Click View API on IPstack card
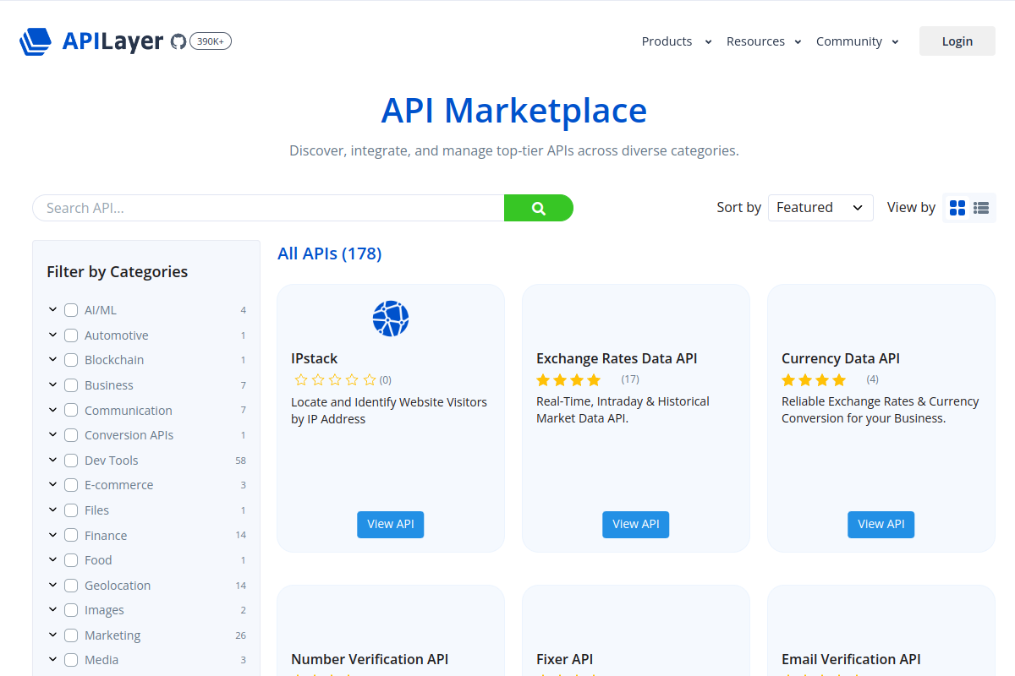Screen dimensions: 1015x676 [391, 524]
